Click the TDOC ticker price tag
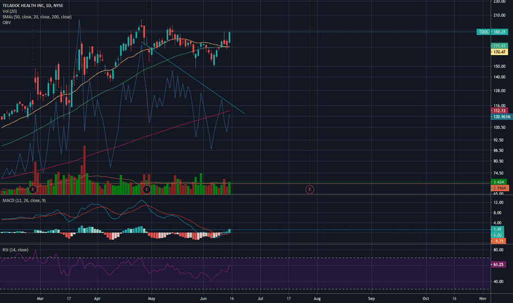Image resolution: width=513 pixels, height=303 pixels. [484, 32]
